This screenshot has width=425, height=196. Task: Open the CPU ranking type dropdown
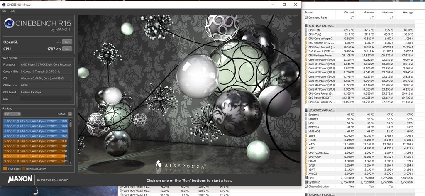(x=12, y=114)
